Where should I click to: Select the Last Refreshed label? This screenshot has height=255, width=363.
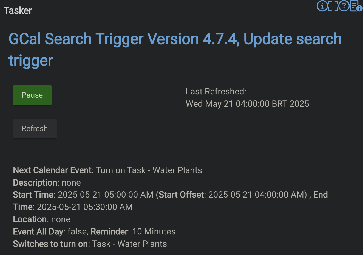(x=216, y=91)
